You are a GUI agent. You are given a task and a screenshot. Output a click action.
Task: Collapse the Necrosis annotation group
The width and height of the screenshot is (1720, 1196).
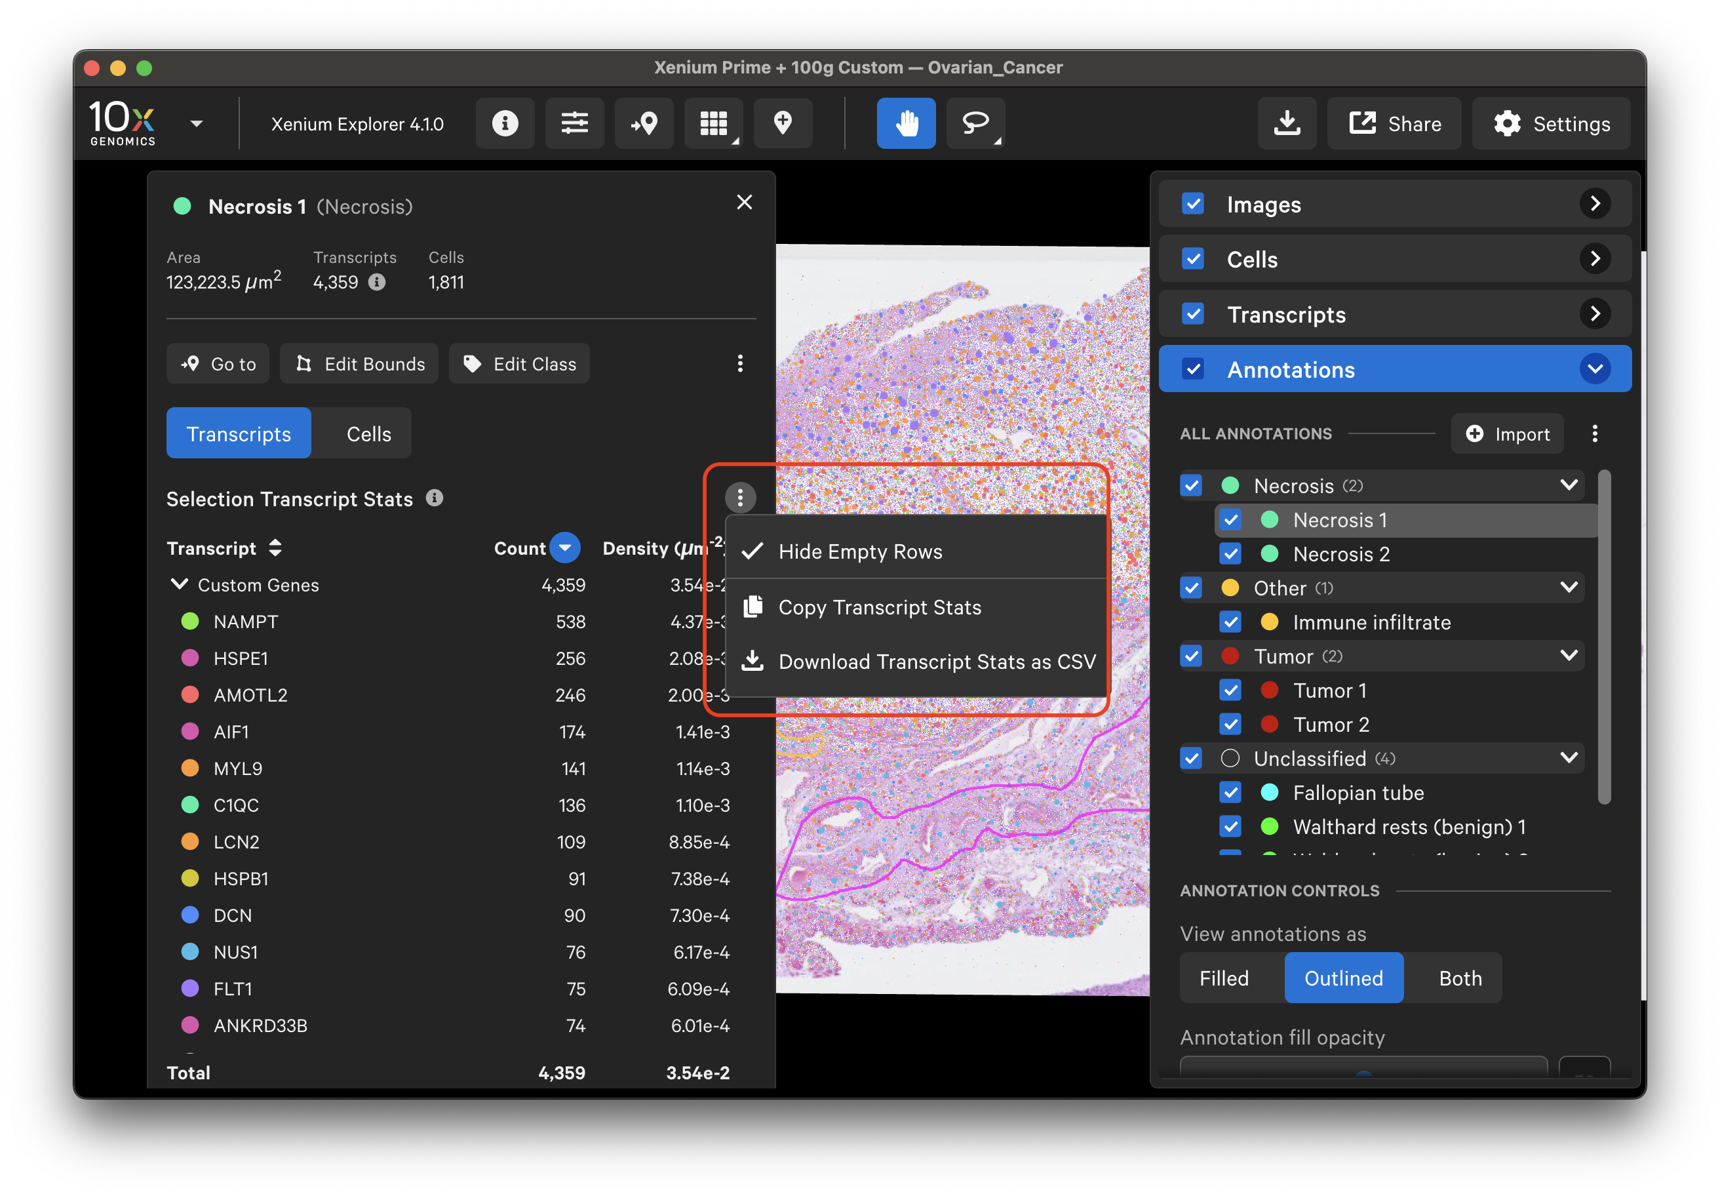[1569, 486]
